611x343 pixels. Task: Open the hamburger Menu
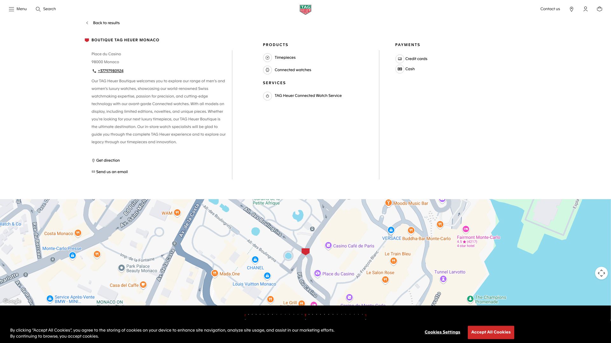(x=18, y=9)
